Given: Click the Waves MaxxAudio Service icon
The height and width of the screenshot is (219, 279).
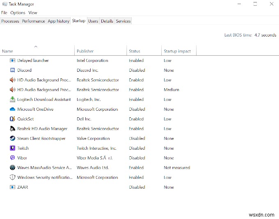Looking at the screenshot, I should click(12, 167).
